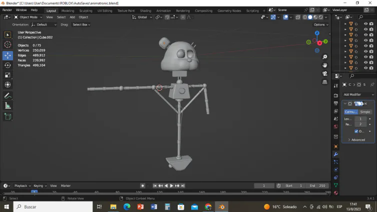Open the World properties globe icon
Viewport: 377px width, 212px height.
336,127
